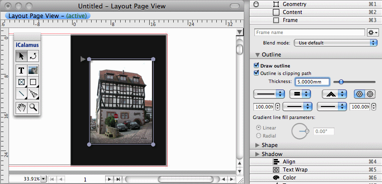Click the 0.00° gradient angle field
The image size is (382, 184).
pyautogui.click(x=323, y=131)
